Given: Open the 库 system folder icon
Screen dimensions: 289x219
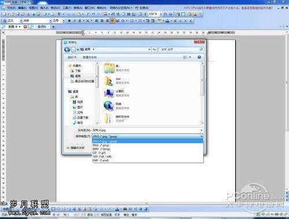Looking at the screenshot, I should pos(109,68).
